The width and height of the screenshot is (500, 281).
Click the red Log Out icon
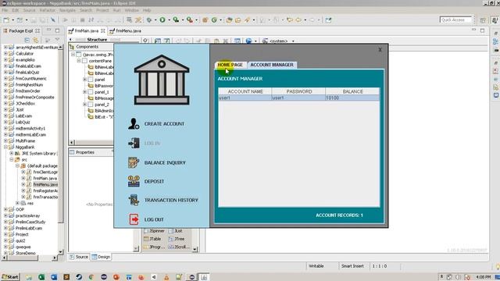134,219
